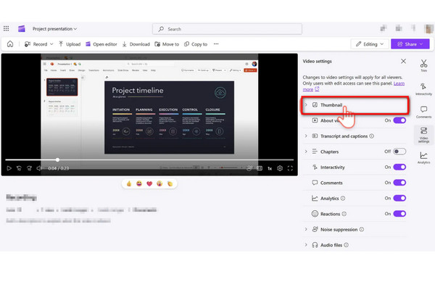React with surprised emoji
The image size is (435, 282).
point(159,183)
